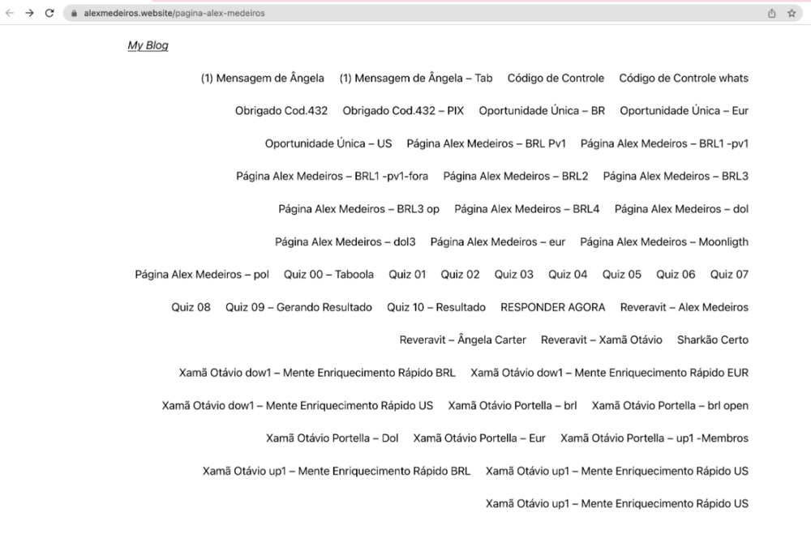Open "Xamã Otávio dow1 – Mente Enriquecimento Rápido US"
Image resolution: width=811 pixels, height=534 pixels.
(298, 406)
